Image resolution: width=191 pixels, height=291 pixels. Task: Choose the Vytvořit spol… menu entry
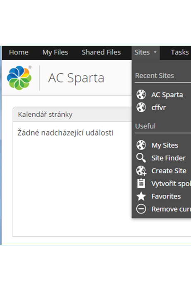171,183
